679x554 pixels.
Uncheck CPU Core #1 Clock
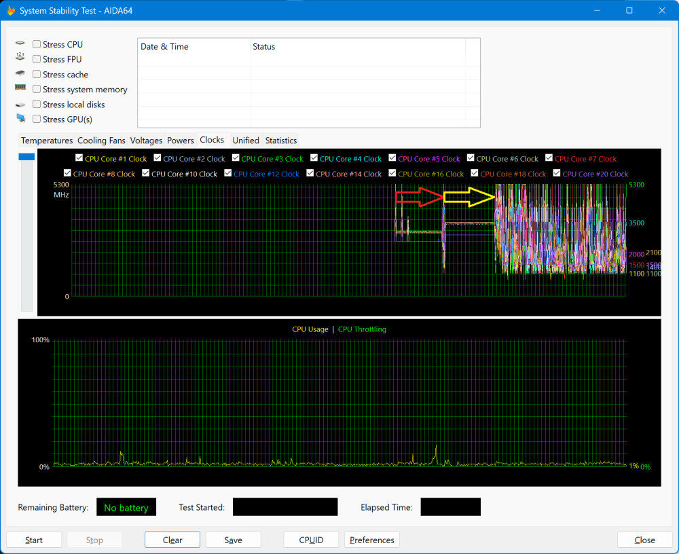click(x=79, y=158)
